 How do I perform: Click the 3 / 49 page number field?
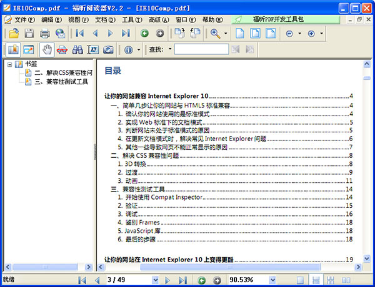(x=129, y=280)
